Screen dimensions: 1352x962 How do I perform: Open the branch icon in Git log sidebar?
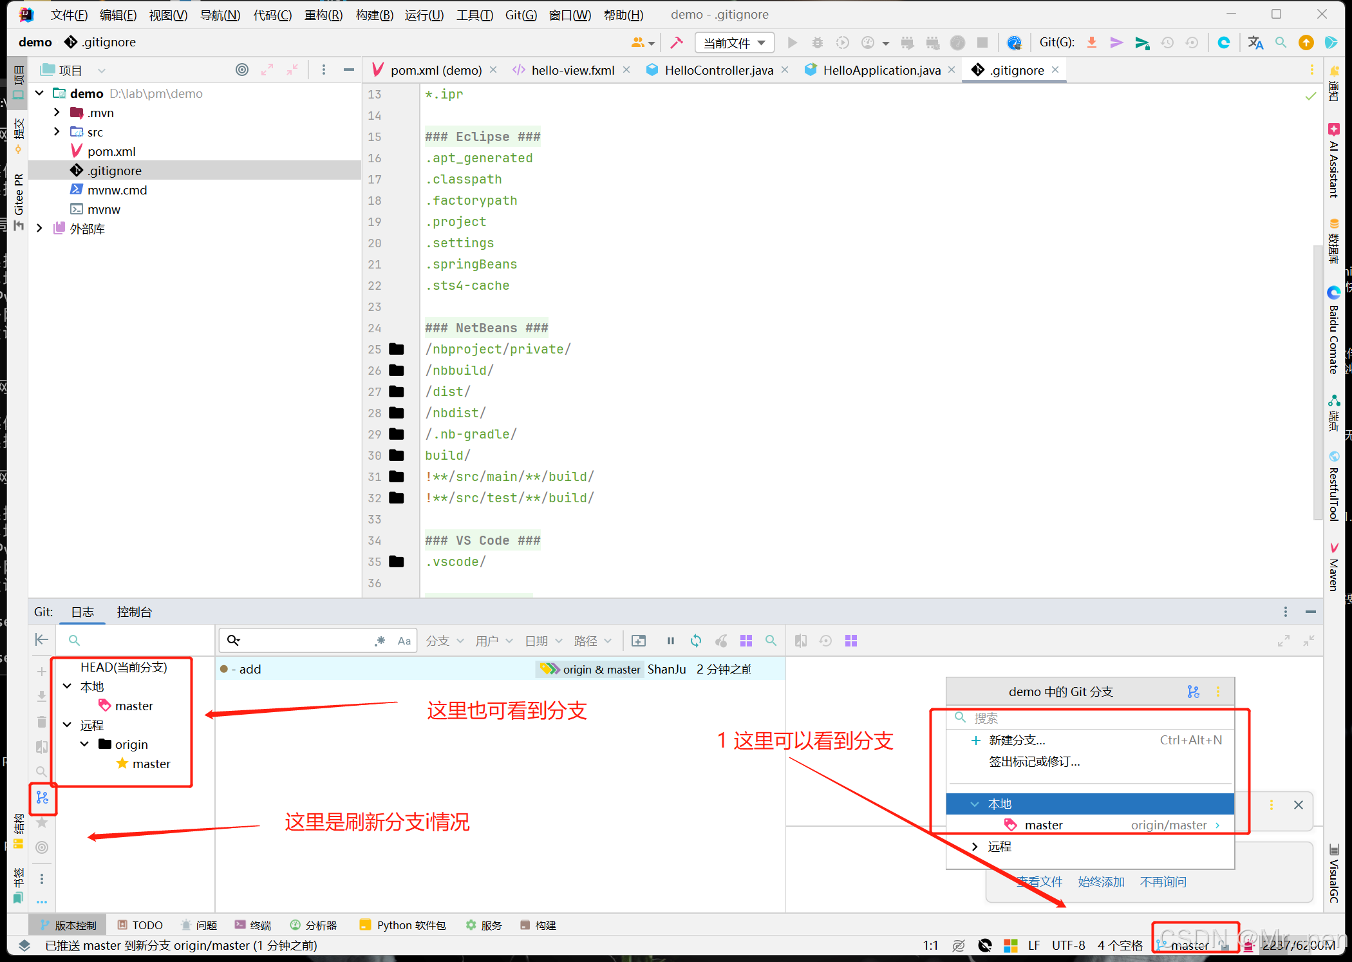click(43, 798)
